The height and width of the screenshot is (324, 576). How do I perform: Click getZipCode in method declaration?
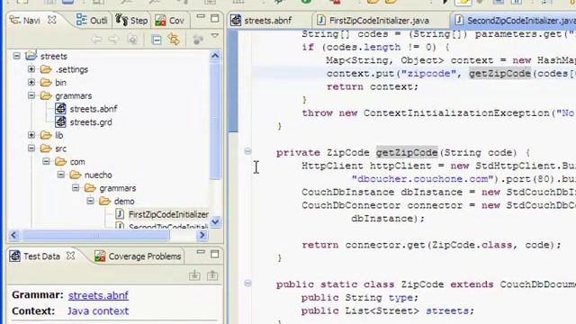[x=407, y=152]
